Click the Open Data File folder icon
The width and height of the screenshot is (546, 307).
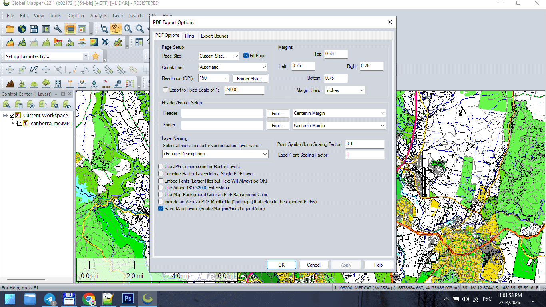10,29
